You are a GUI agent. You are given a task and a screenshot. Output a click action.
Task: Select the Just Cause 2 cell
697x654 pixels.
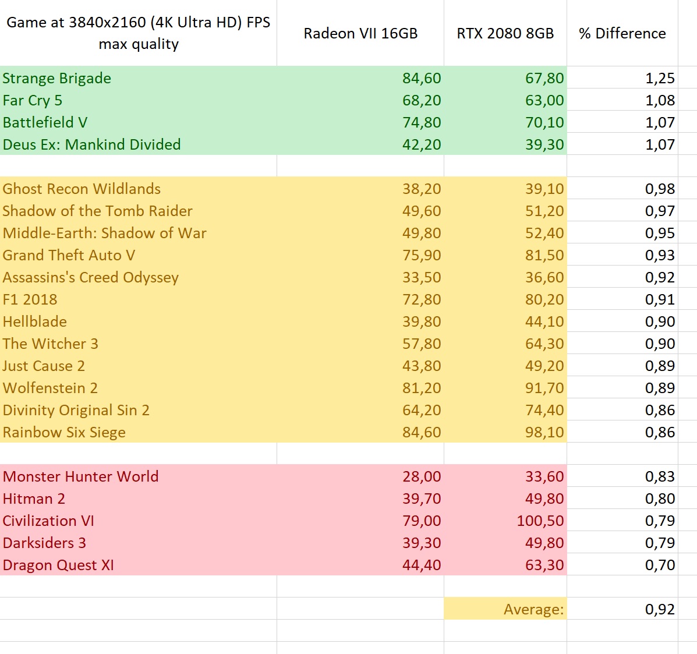click(138, 366)
